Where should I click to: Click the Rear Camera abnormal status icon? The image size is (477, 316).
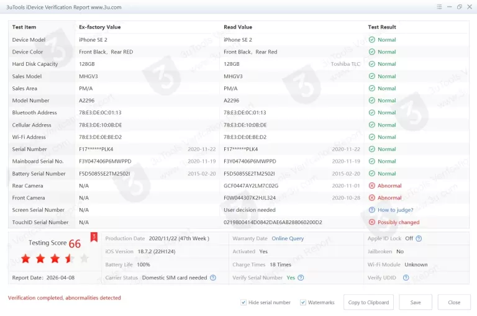coord(371,186)
